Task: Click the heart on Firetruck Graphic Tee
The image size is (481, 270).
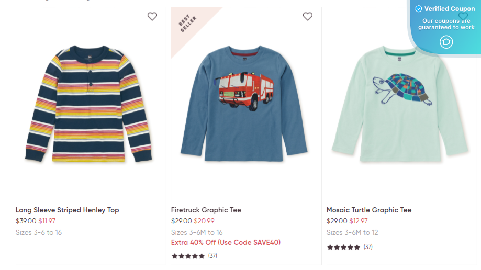Action: pos(308,17)
